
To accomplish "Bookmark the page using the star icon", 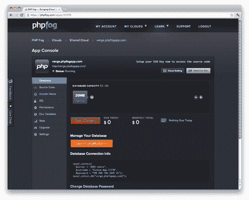I will (x=232, y=15).
